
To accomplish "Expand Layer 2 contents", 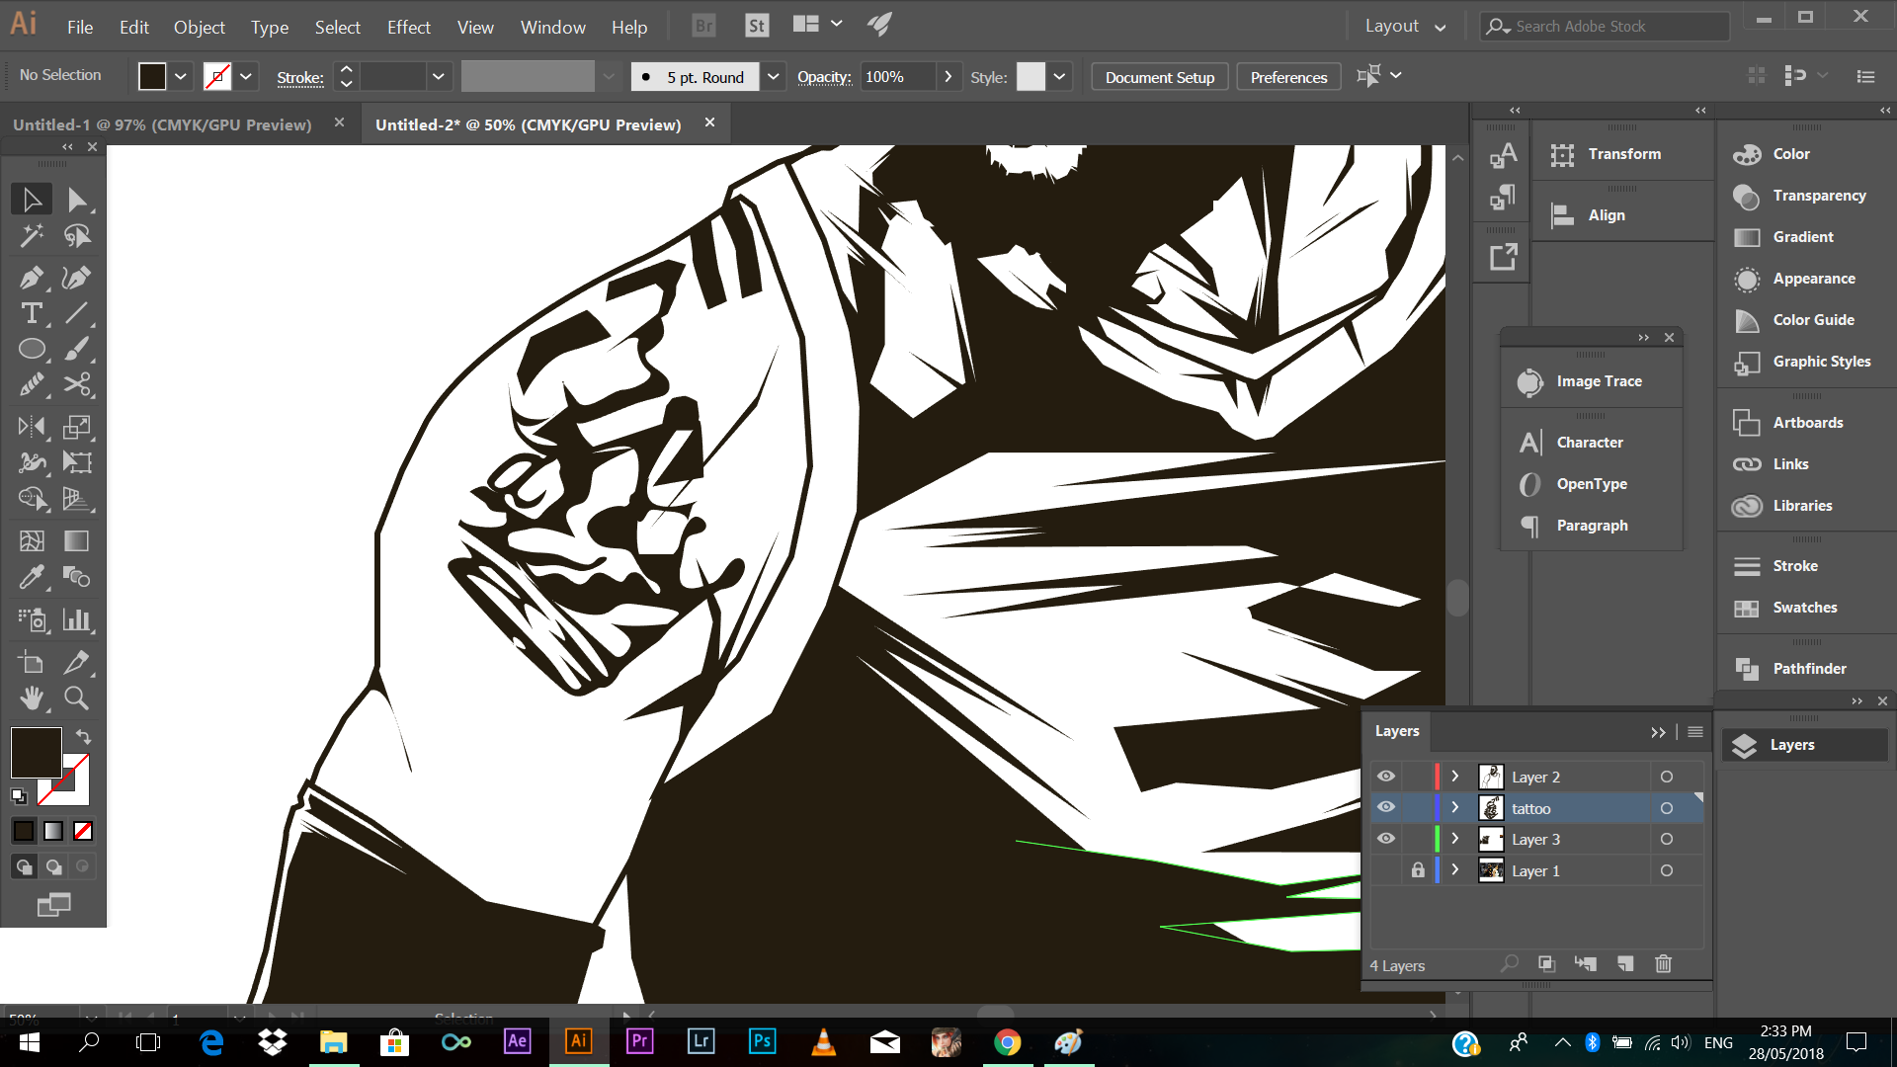I will [1455, 777].
